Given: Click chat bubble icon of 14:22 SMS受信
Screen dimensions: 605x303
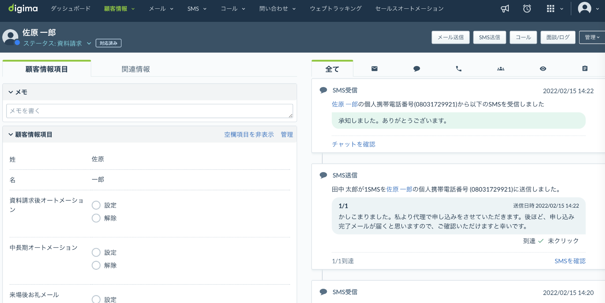Looking at the screenshot, I should (x=323, y=90).
